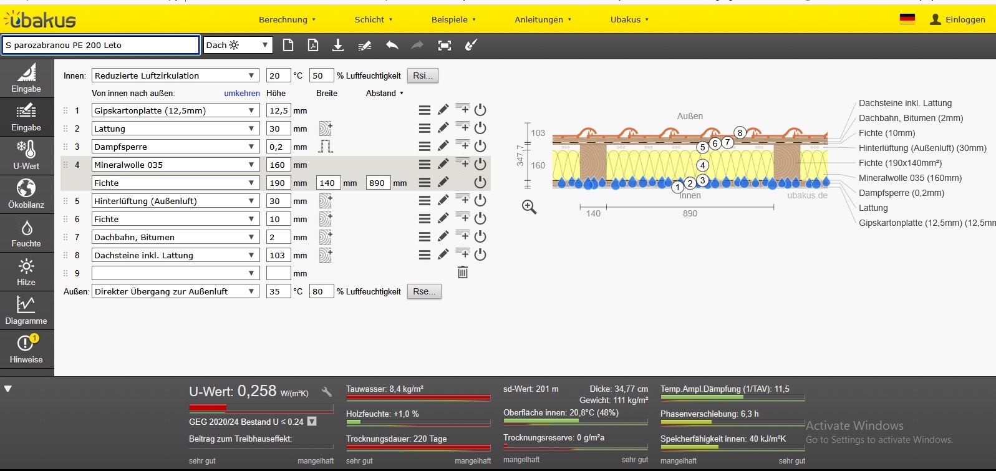Open the Dachbahn, Bitumen material dropdown
996x471 pixels.
pyautogui.click(x=175, y=237)
